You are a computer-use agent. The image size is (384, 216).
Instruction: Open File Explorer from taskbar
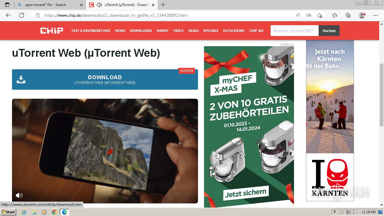coord(34,212)
